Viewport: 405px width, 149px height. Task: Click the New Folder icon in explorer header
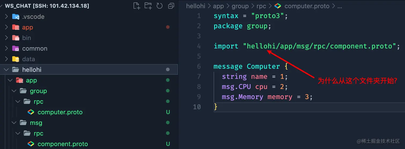click(x=148, y=6)
